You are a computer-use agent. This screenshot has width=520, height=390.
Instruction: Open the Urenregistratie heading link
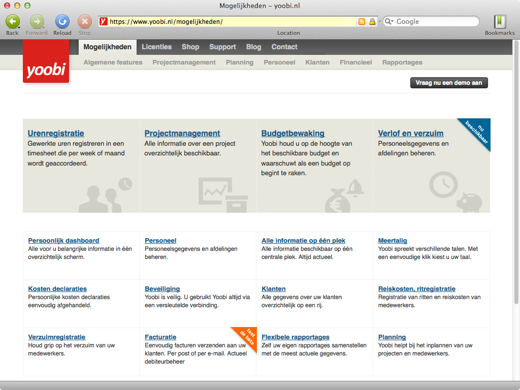(x=56, y=134)
